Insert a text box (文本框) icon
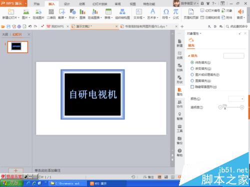 (139, 12)
